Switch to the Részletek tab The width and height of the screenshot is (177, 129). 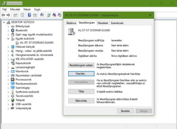pos(103,23)
